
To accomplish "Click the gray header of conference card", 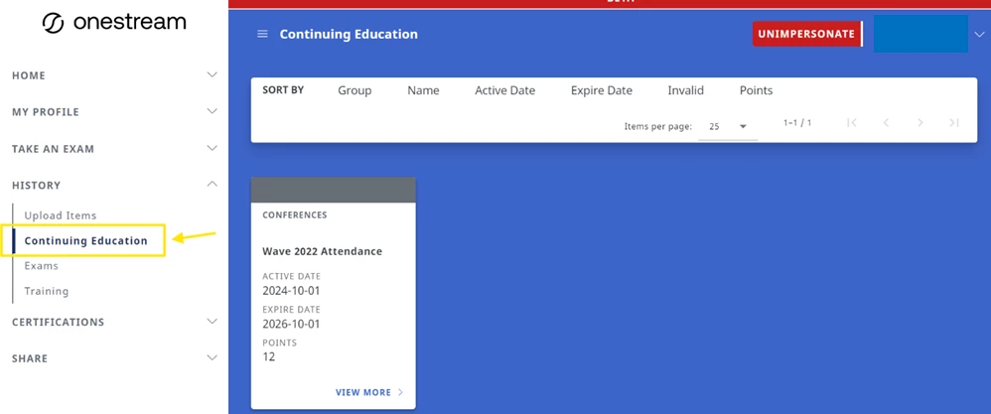I will [333, 191].
